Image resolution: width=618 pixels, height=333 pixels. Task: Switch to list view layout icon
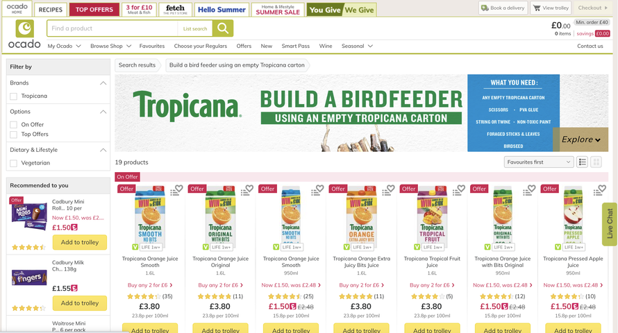point(582,162)
